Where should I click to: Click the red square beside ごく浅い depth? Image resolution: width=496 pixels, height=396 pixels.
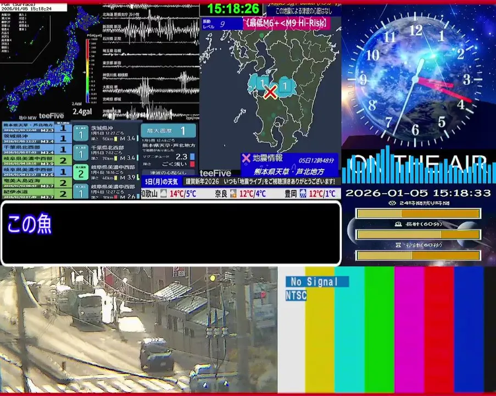click(x=192, y=164)
